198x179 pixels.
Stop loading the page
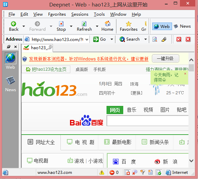tap(61, 26)
